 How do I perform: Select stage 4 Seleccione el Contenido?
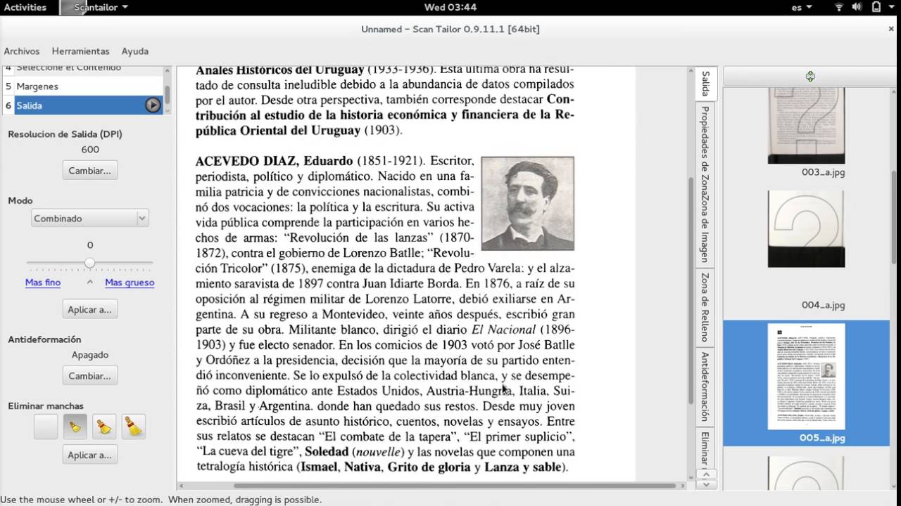pos(83,70)
